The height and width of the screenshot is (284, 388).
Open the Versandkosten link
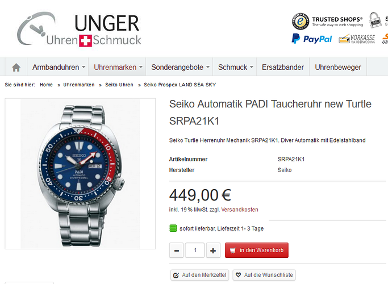240,210
